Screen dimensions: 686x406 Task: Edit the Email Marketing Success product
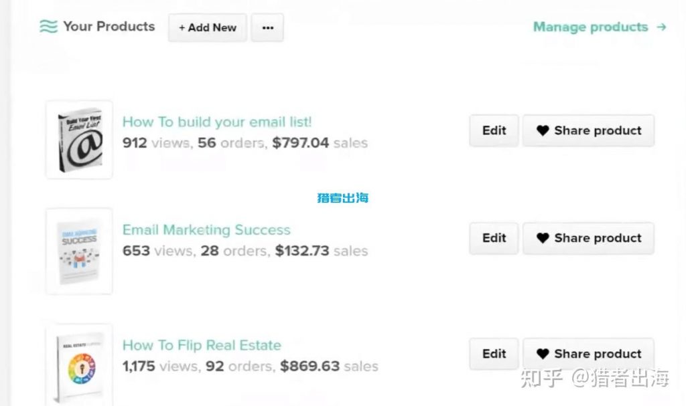coord(494,238)
